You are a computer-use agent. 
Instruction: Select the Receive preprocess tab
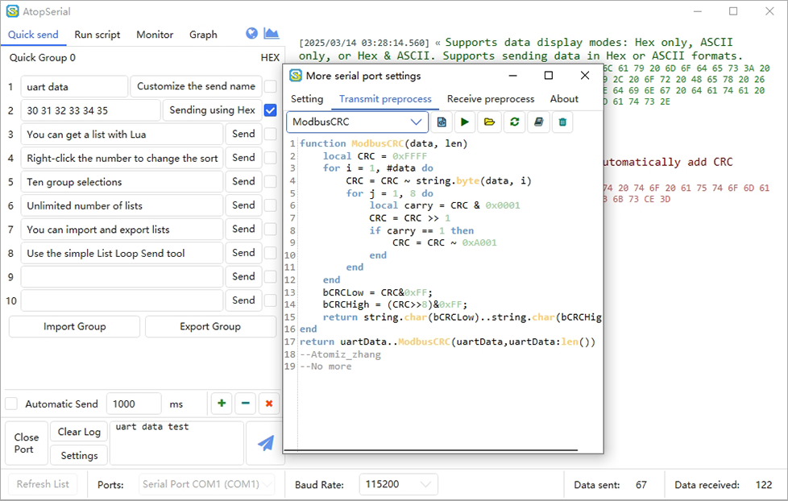click(x=491, y=99)
